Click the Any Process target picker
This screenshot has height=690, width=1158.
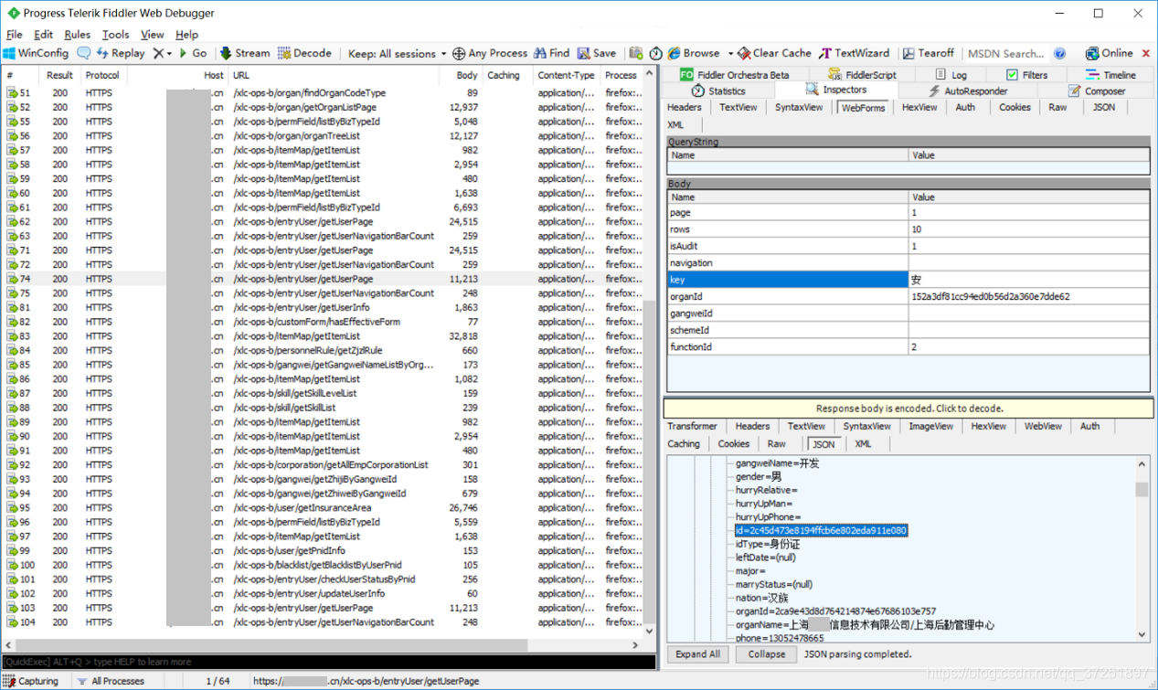pyautogui.click(x=490, y=53)
